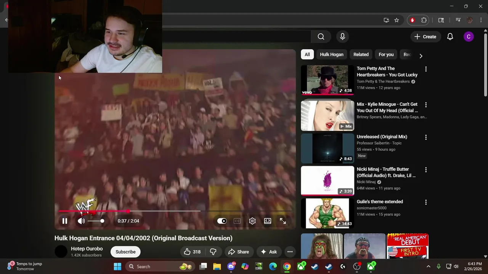Open the purple C account avatar menu
Viewport: 488px width, 274px height.
(469, 37)
